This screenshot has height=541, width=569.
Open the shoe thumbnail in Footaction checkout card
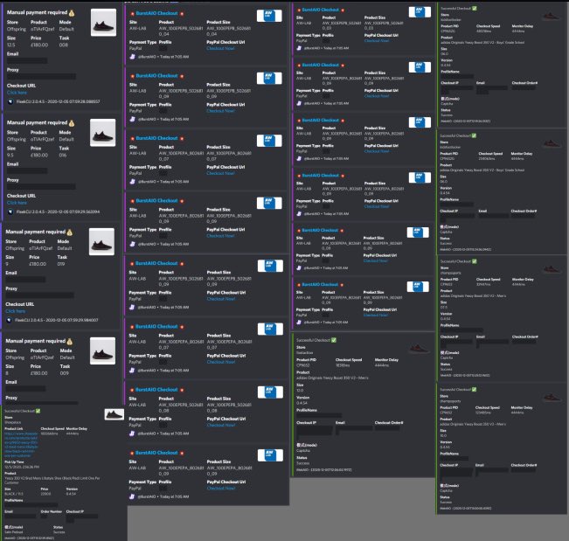pyautogui.click(x=420, y=349)
